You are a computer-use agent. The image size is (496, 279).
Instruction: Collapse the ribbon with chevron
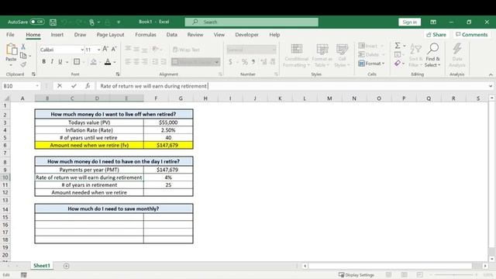click(491, 74)
